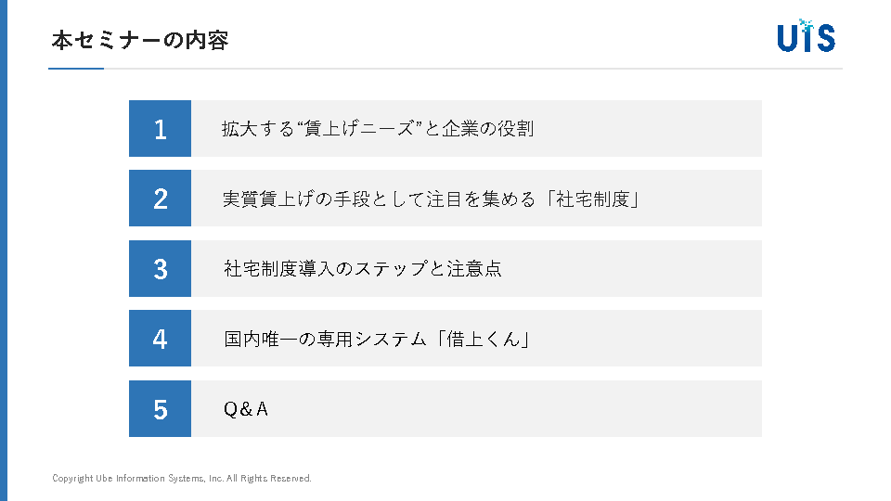Click the gray bar right of item 5

tap(557, 409)
